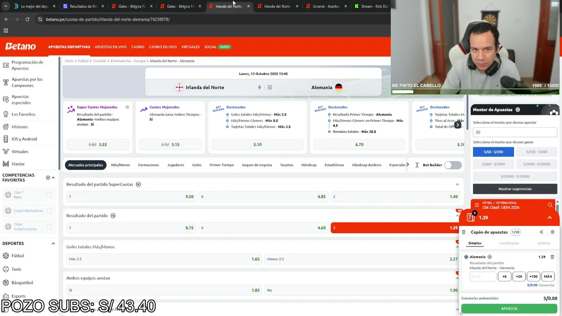Image resolution: width=562 pixels, height=316 pixels.
Task: Check the Liga 1 Perú checkbox
Action: (x=49, y=195)
